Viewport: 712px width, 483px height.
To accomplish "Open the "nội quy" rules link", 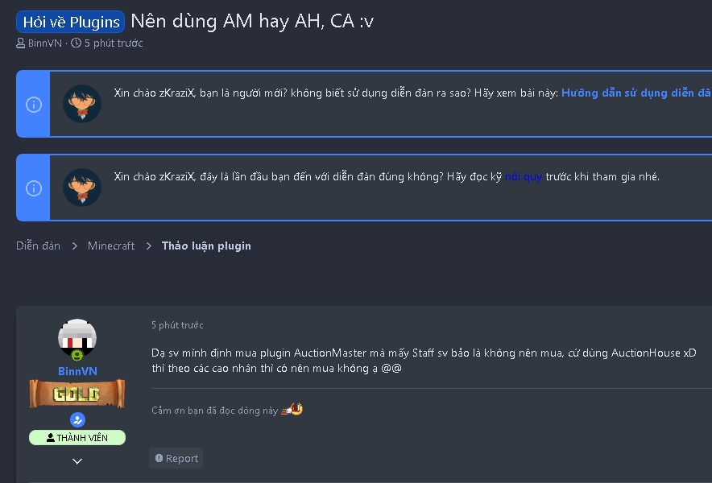I will pyautogui.click(x=524, y=177).
